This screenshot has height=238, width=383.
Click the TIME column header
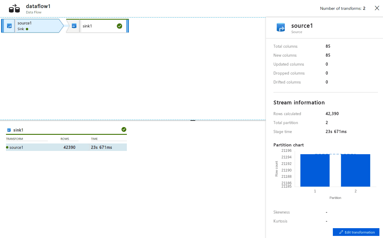tap(94, 139)
